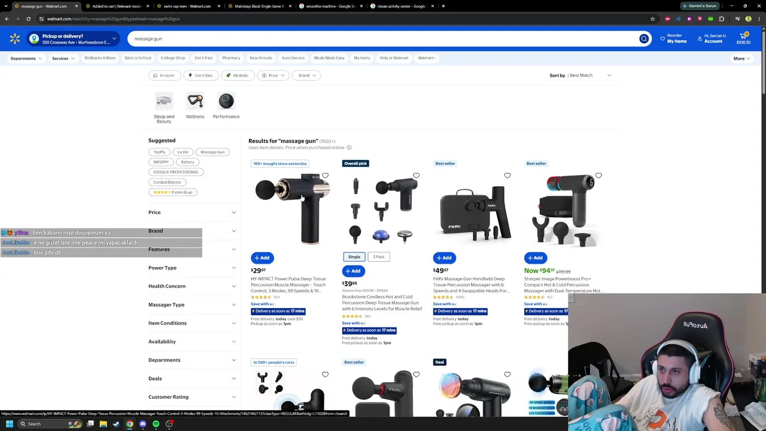Screen dimensions: 766x431
Task: Switch to the 'Mainstays Black Single-Serve' tab
Action: point(259,6)
